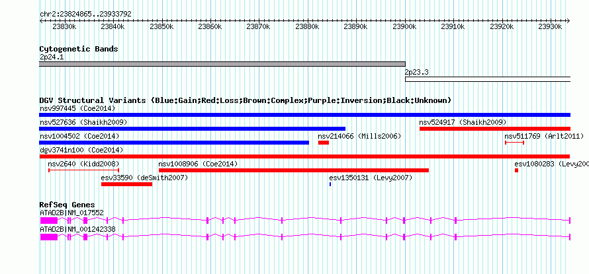Click the tiny blue esv1350131 marker

[x=330, y=184]
